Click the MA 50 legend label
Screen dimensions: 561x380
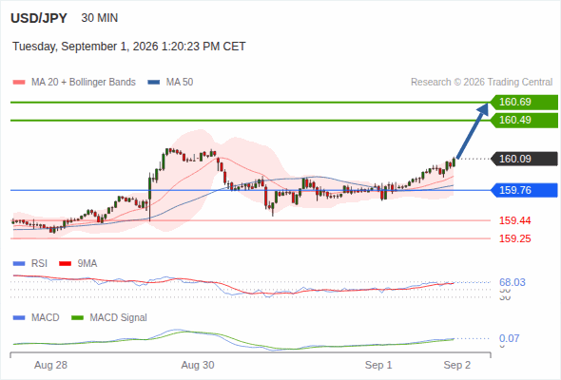(180, 83)
